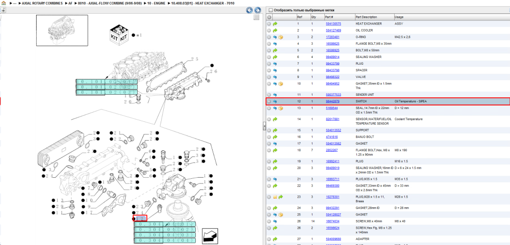Image resolution: width=510 pixels, height=245 pixels.
Task: Sort by Usage column header
Action: (x=399, y=17)
